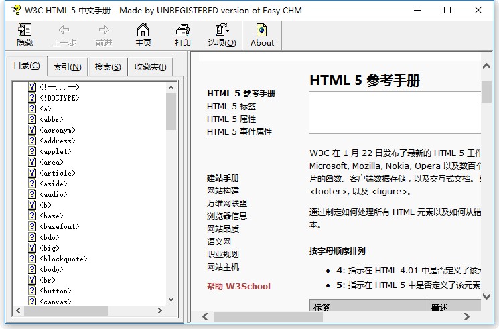This screenshot has height=329, width=499.
Task: Select the <b> tag topic
Action: [46, 205]
